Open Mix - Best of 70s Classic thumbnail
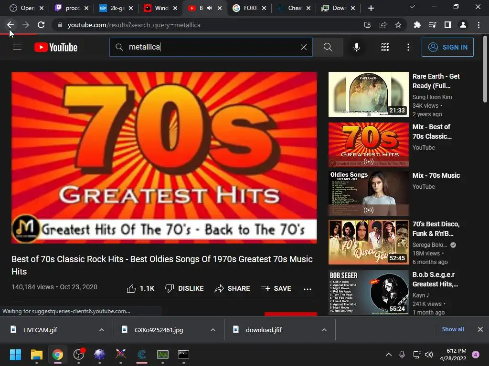Viewport: 489px width, 366px height. click(x=368, y=145)
